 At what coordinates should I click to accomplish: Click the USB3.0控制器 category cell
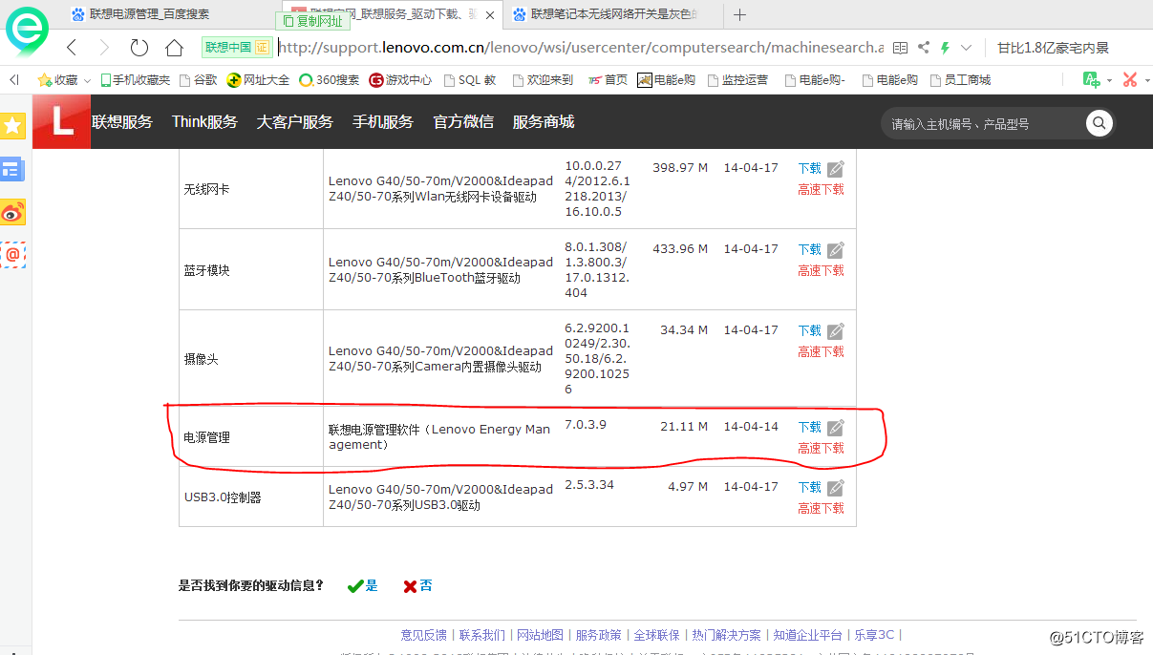coord(251,497)
